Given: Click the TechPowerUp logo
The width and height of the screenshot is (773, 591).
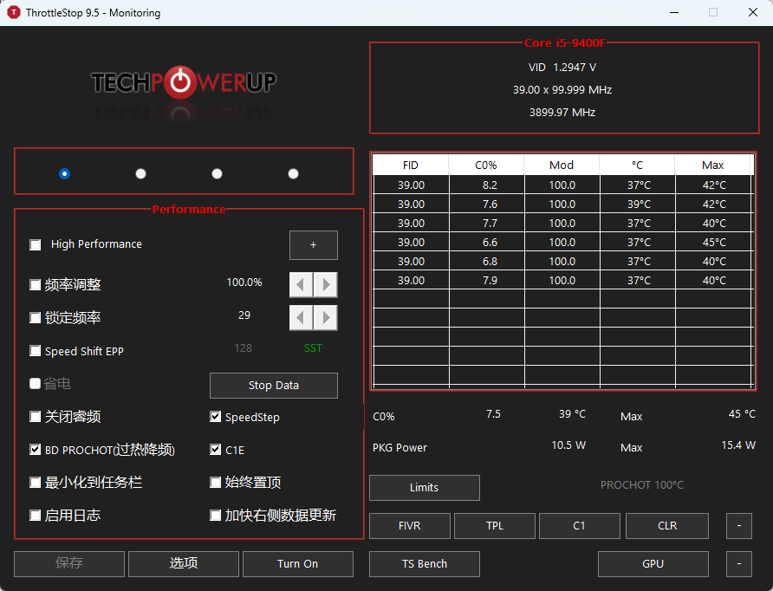Looking at the screenshot, I should [x=184, y=82].
